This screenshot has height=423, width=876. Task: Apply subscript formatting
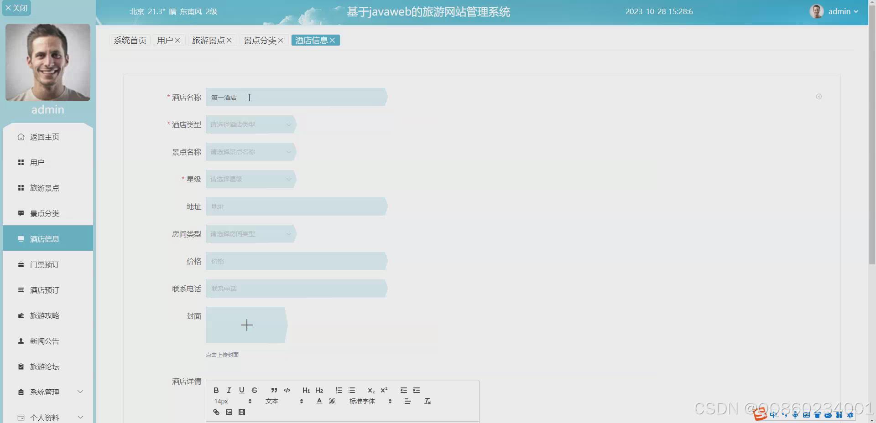[371, 390]
